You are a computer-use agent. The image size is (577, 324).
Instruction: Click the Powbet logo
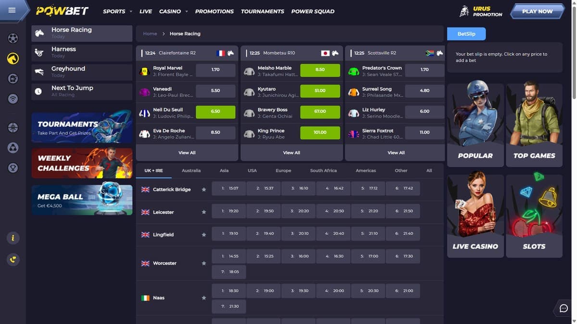pyautogui.click(x=62, y=11)
